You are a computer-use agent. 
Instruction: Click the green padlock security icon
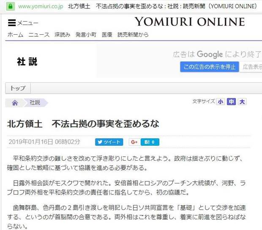[x=11, y=6]
